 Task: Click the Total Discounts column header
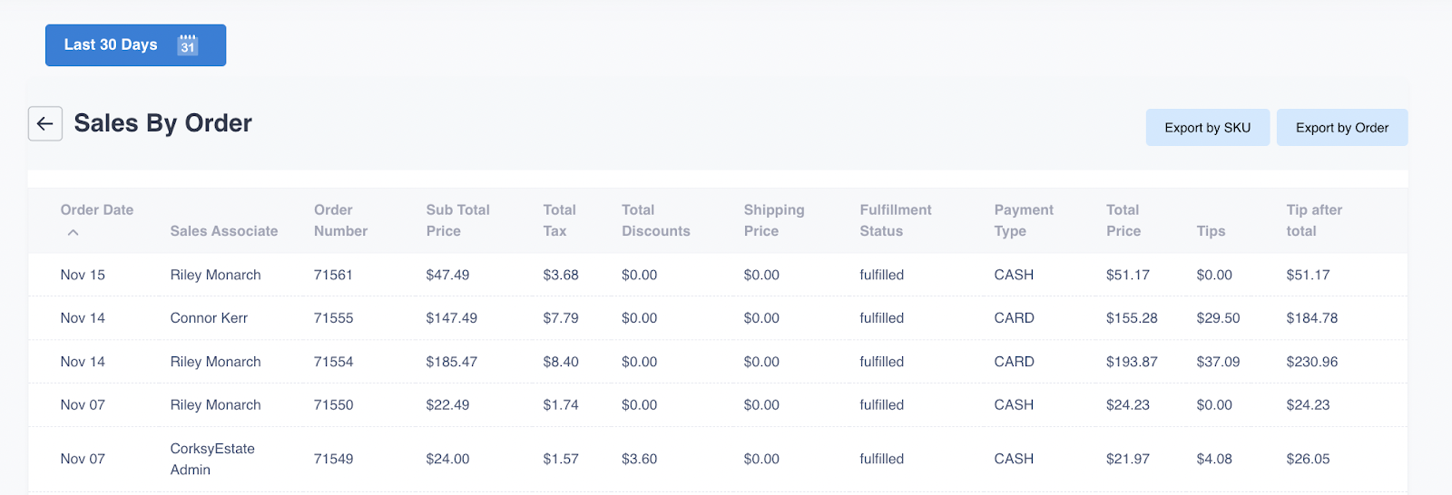click(655, 220)
